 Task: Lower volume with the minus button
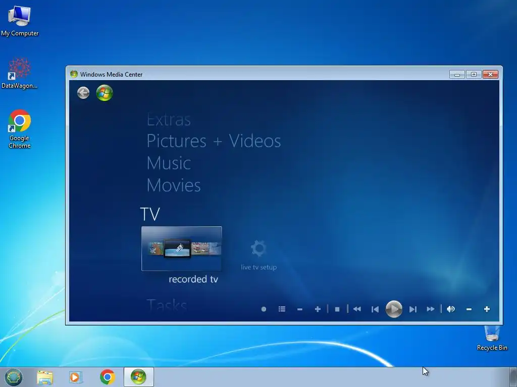coord(469,309)
